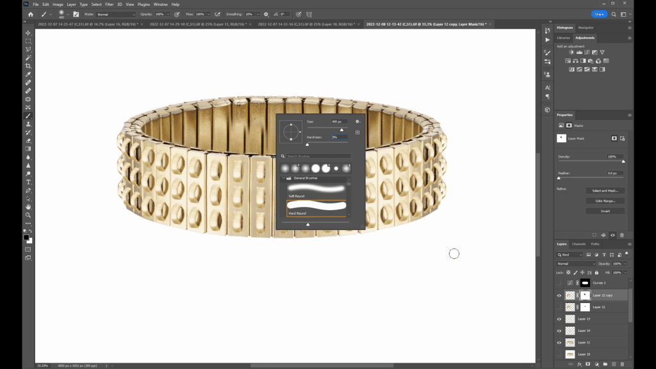The image size is (656, 369).
Task: Click the Share button
Action: click(599, 14)
